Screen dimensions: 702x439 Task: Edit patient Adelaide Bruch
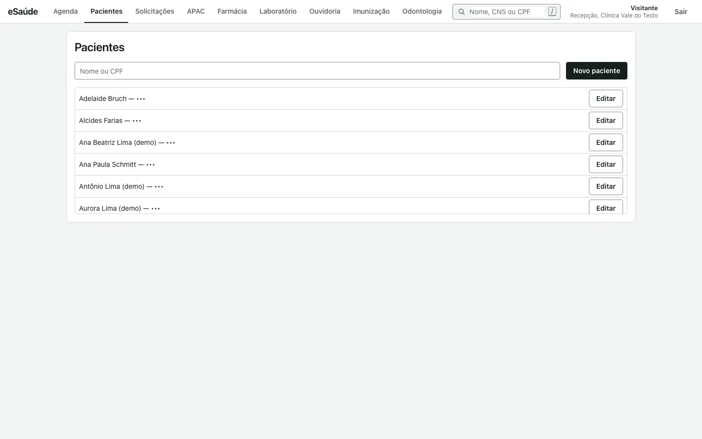pyautogui.click(x=606, y=99)
